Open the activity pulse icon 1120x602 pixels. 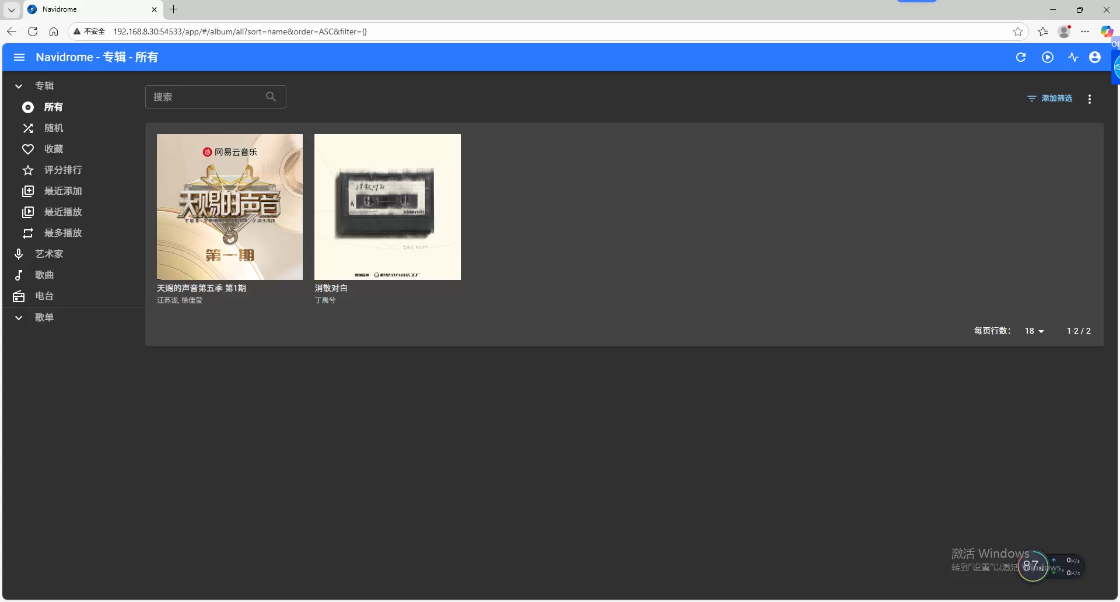[x=1073, y=57]
